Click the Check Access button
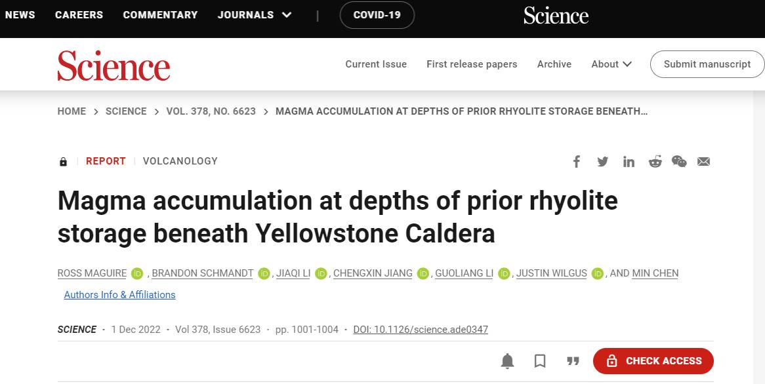This screenshot has height=384, width=765. pos(653,361)
